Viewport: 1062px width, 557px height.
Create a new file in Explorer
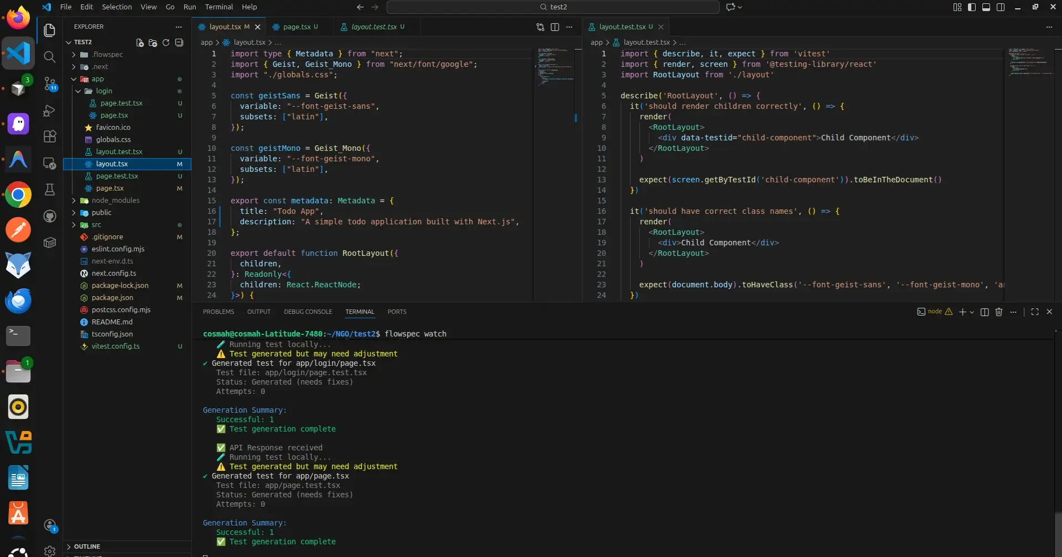[x=139, y=43]
